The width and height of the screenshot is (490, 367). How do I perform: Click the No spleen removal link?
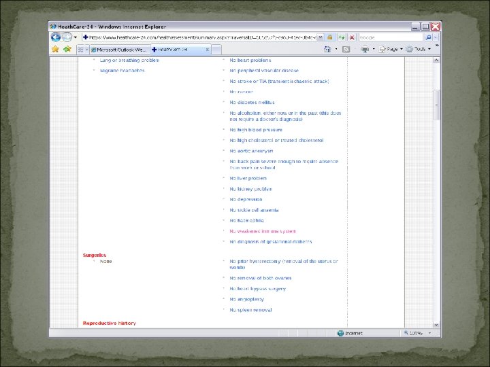point(250,310)
